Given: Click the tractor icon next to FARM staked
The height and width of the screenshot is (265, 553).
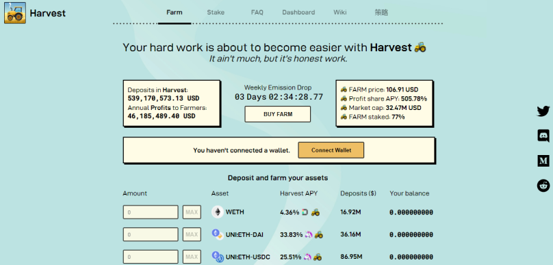Looking at the screenshot, I should pos(344,117).
